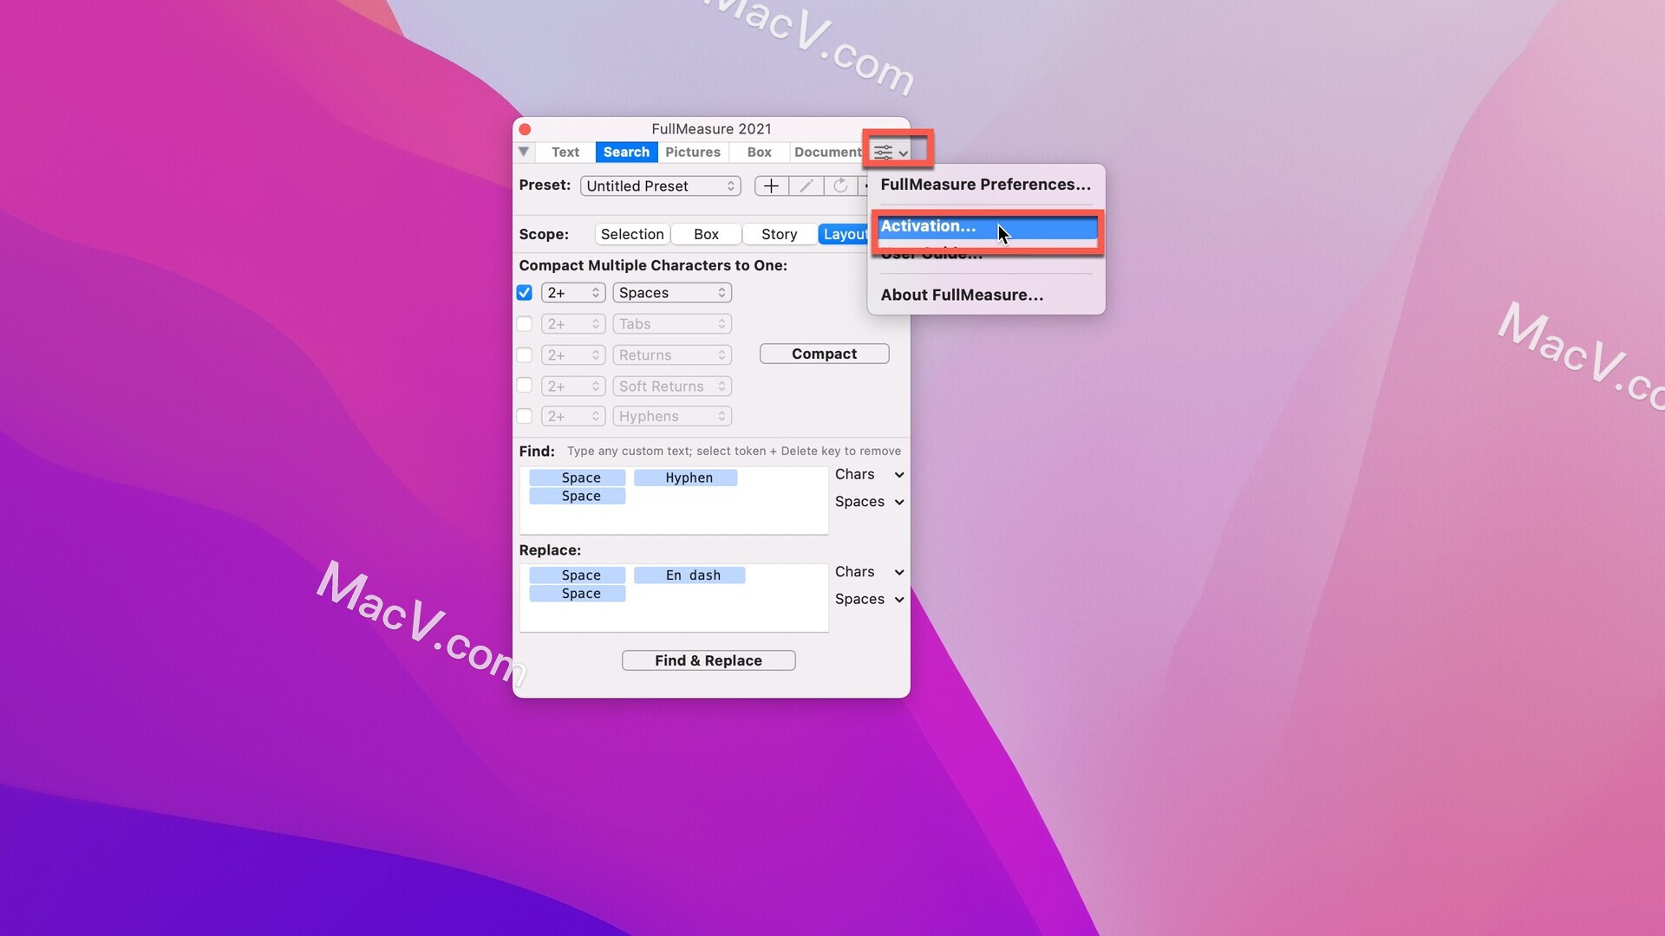Go to the Box tab
The image size is (1665, 936).
(759, 153)
